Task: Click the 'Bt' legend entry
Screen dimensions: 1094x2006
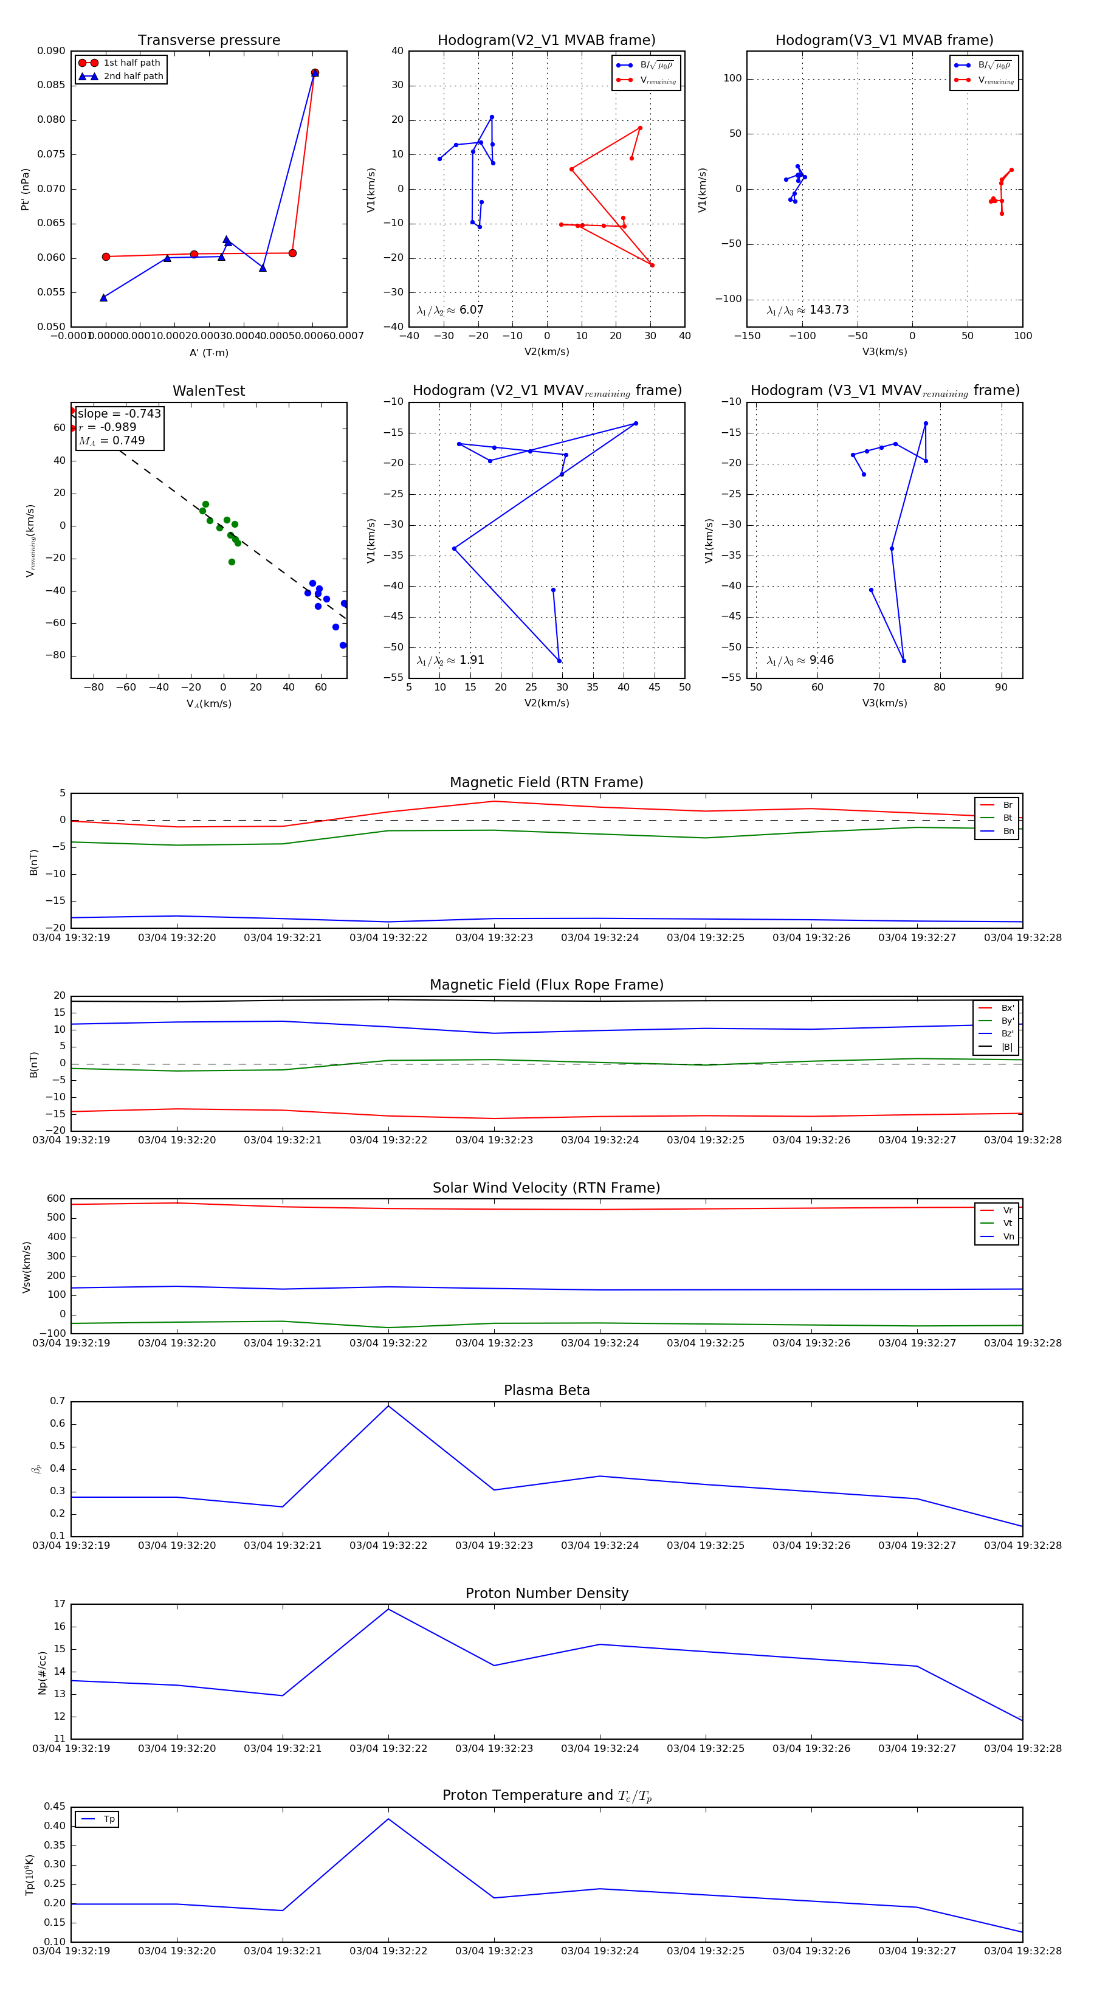Action: pyautogui.click(x=997, y=818)
